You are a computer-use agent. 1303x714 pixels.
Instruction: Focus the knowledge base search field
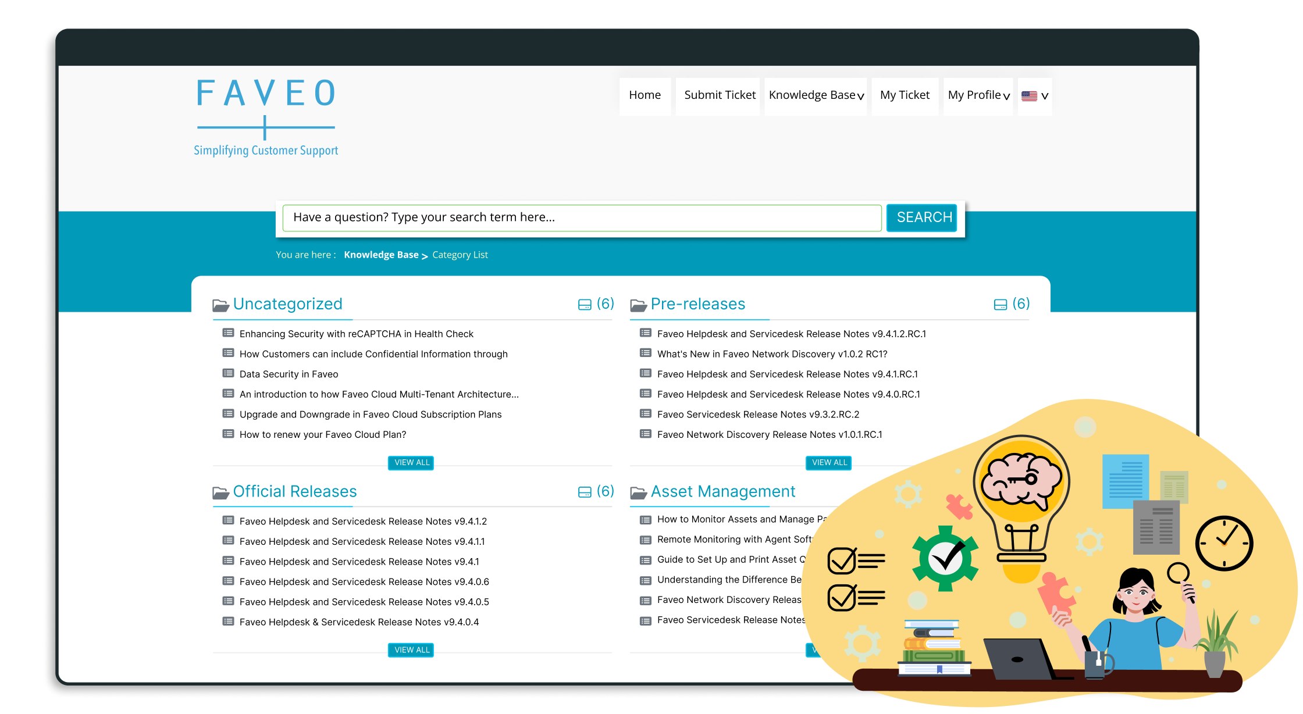click(x=582, y=217)
